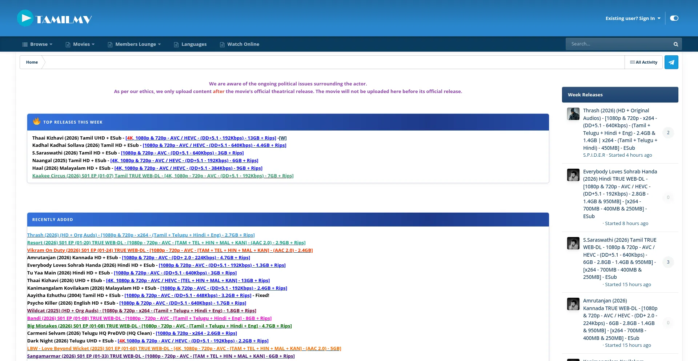Viewport: 698px width, 361px height.
Task: Click the Movies page icon
Action: coord(68,45)
